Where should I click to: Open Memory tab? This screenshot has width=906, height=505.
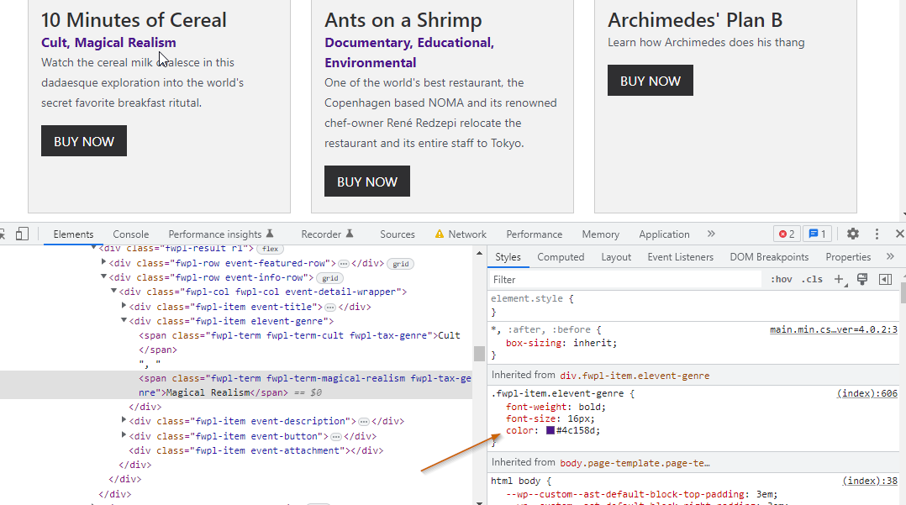point(600,234)
